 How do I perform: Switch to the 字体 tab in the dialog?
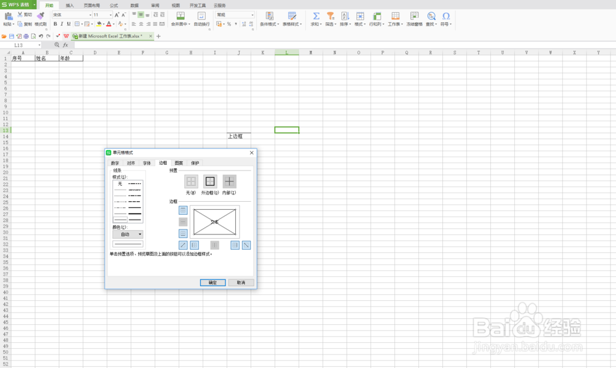pyautogui.click(x=147, y=163)
